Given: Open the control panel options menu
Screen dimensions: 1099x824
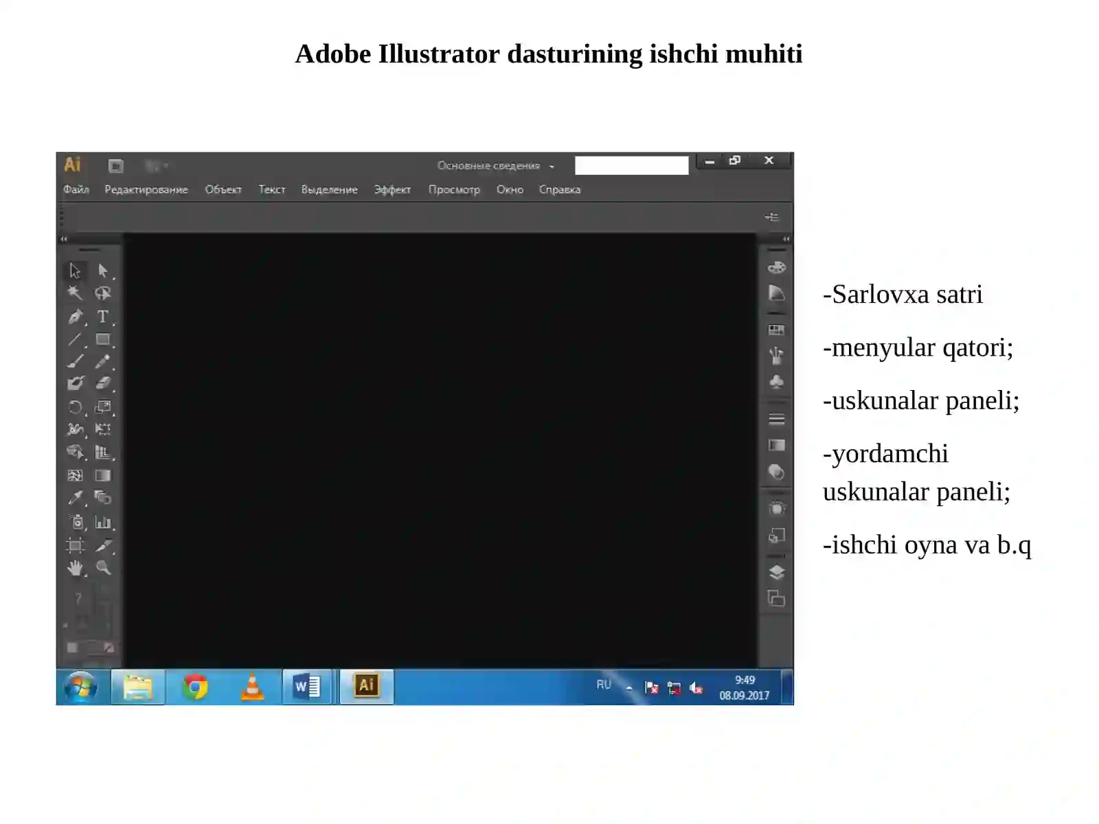Looking at the screenshot, I should [772, 217].
